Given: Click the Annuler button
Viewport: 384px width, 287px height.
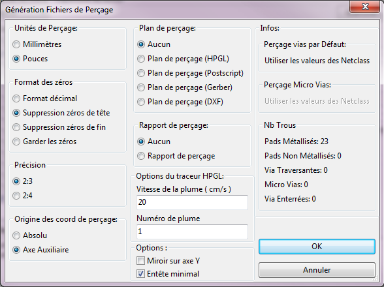Looking at the screenshot, I should 317,270.
